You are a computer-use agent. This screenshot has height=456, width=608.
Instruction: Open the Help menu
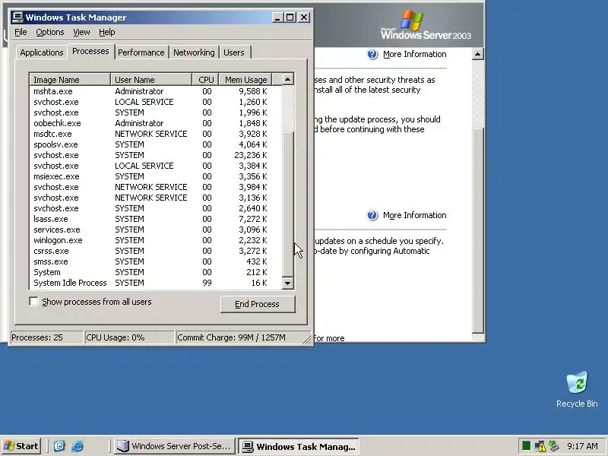106,32
